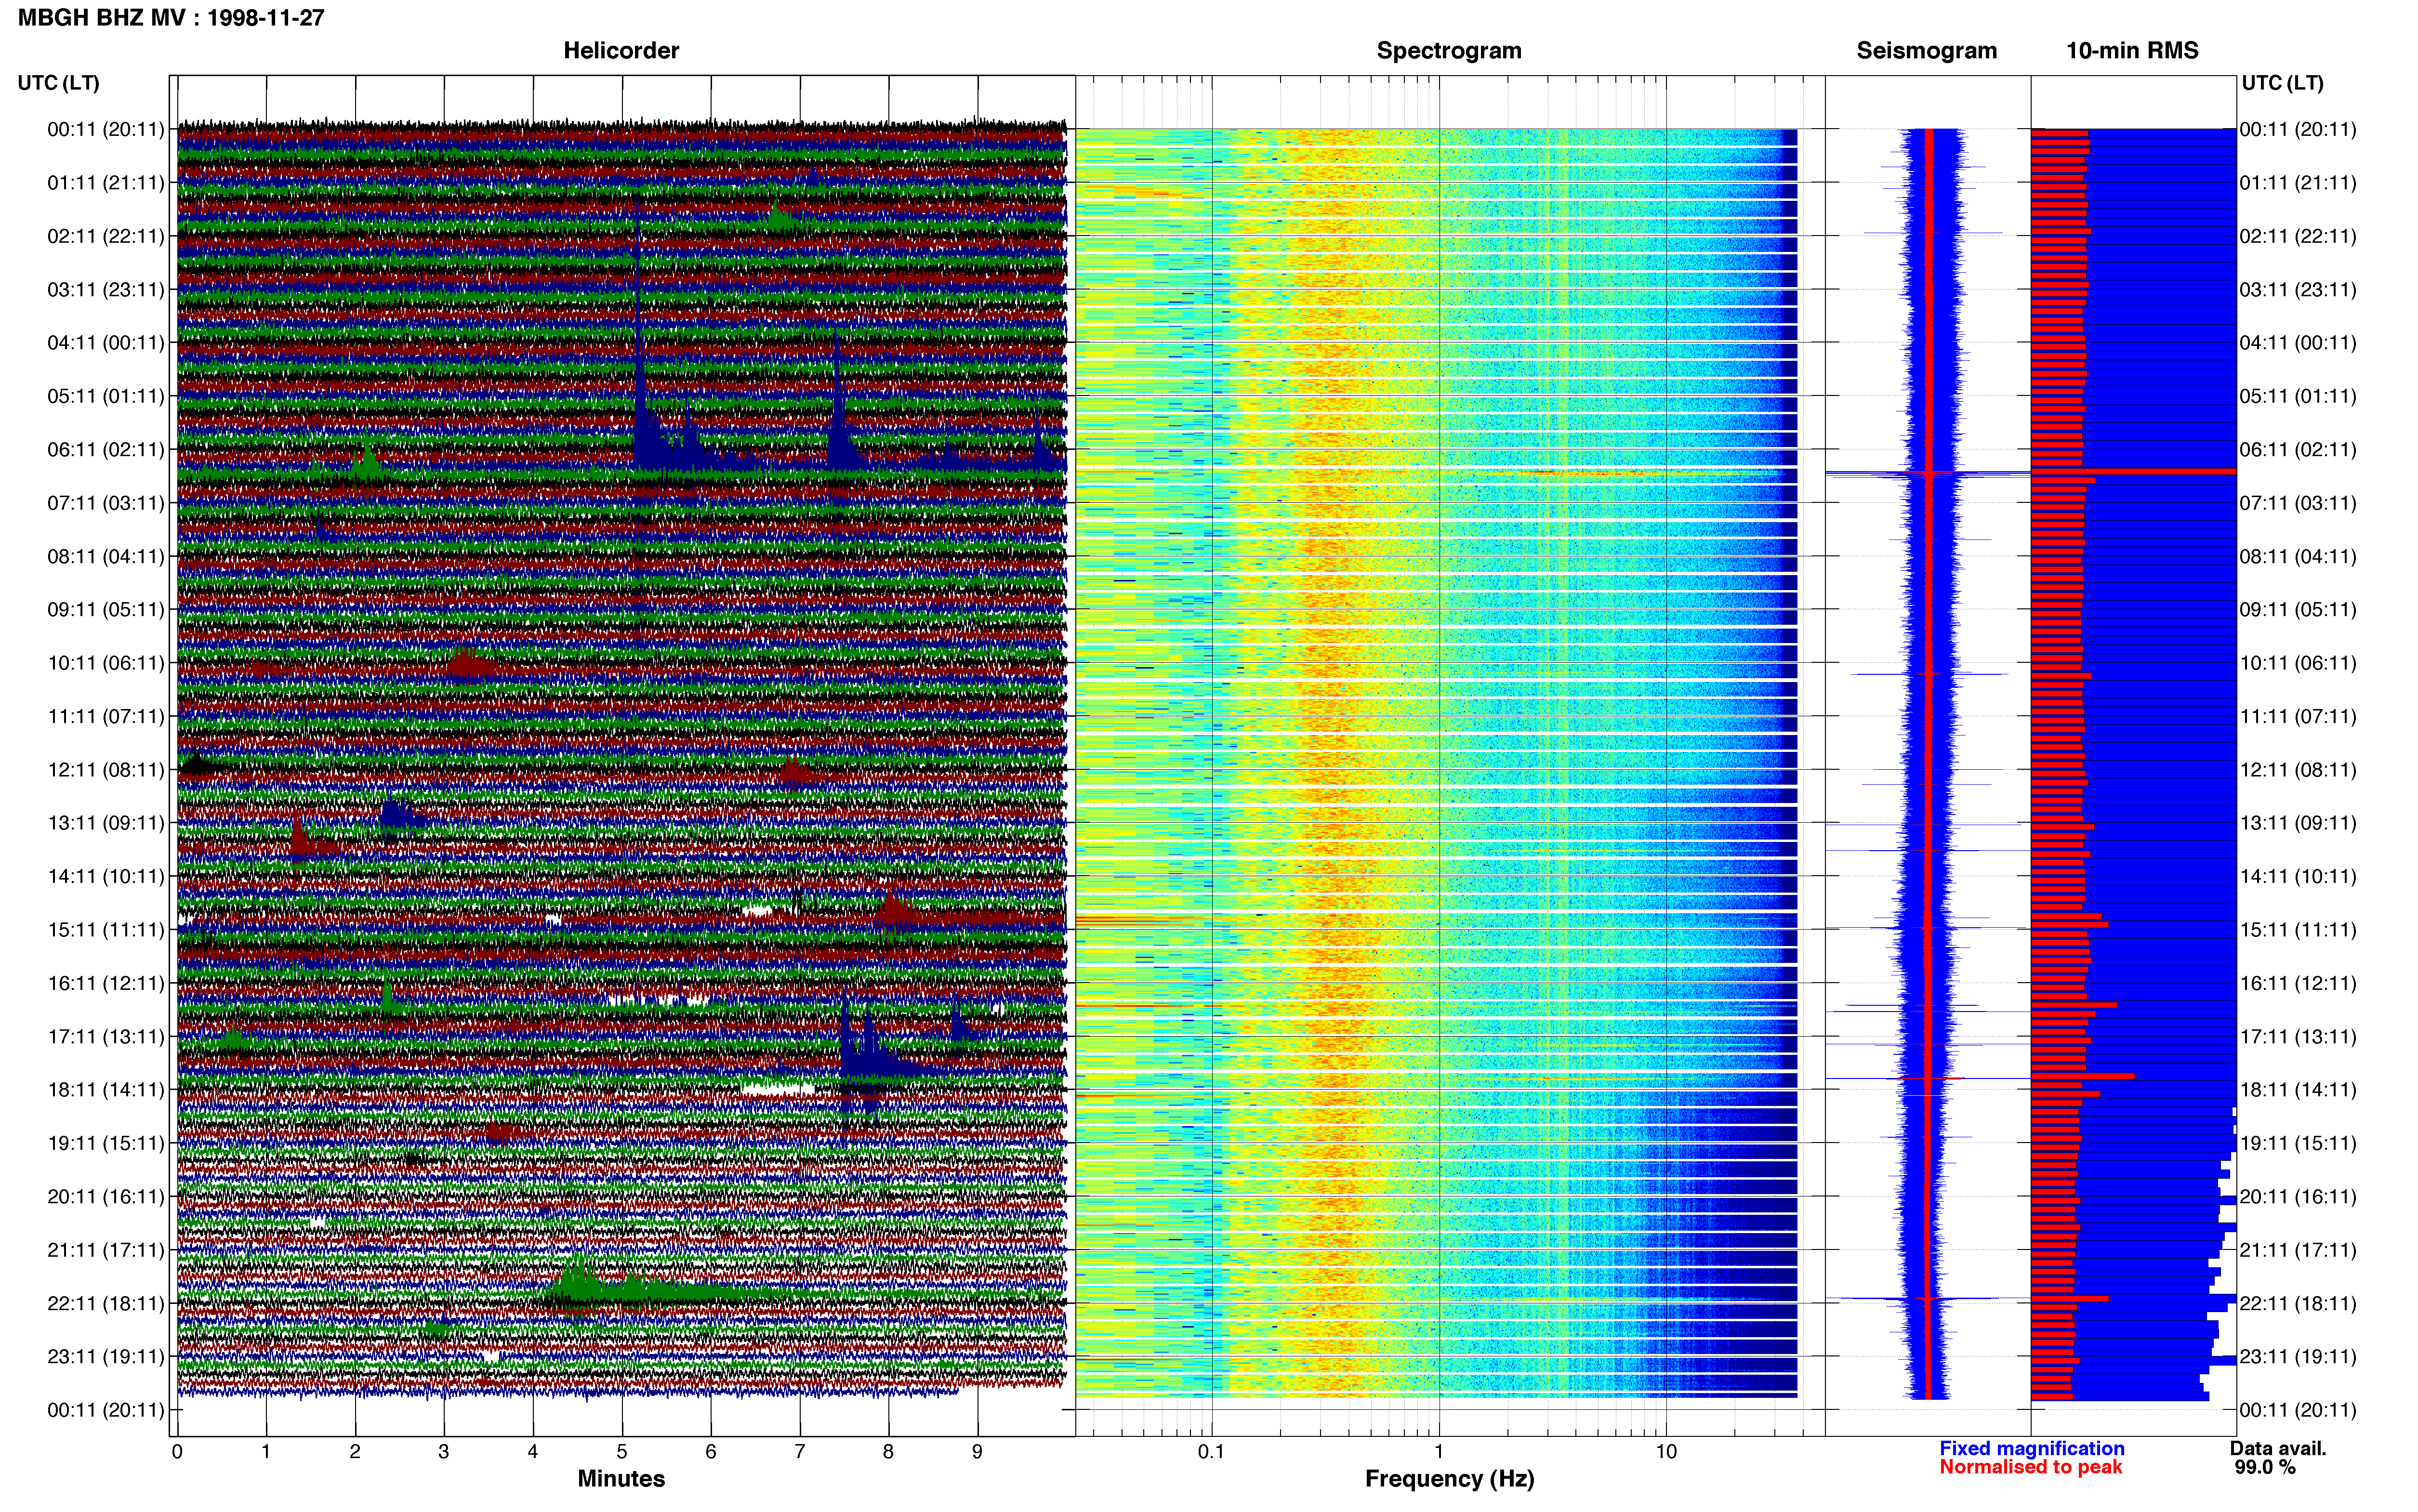Click the left time label '04:11 (00:11)'
This screenshot has height=1512, width=2418.
pyautogui.click(x=106, y=343)
